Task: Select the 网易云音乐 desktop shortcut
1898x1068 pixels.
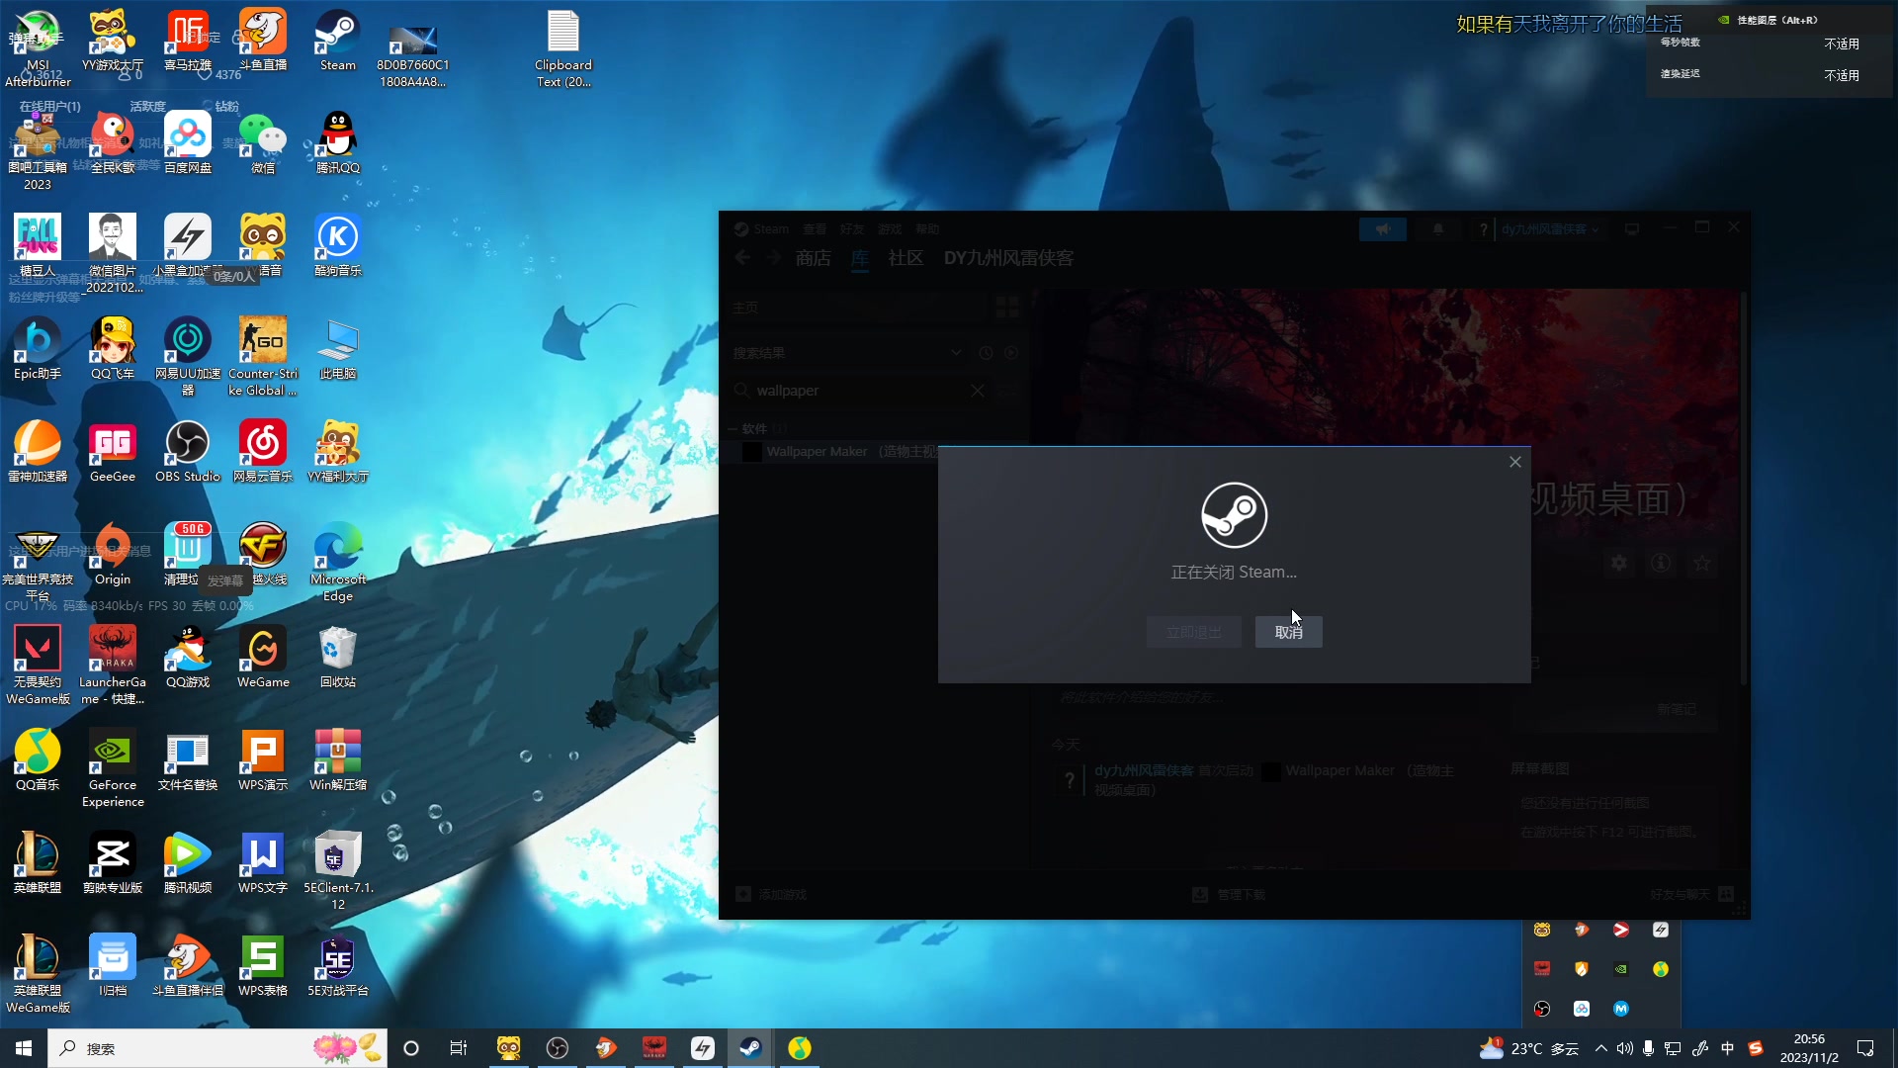Action: [x=263, y=452]
